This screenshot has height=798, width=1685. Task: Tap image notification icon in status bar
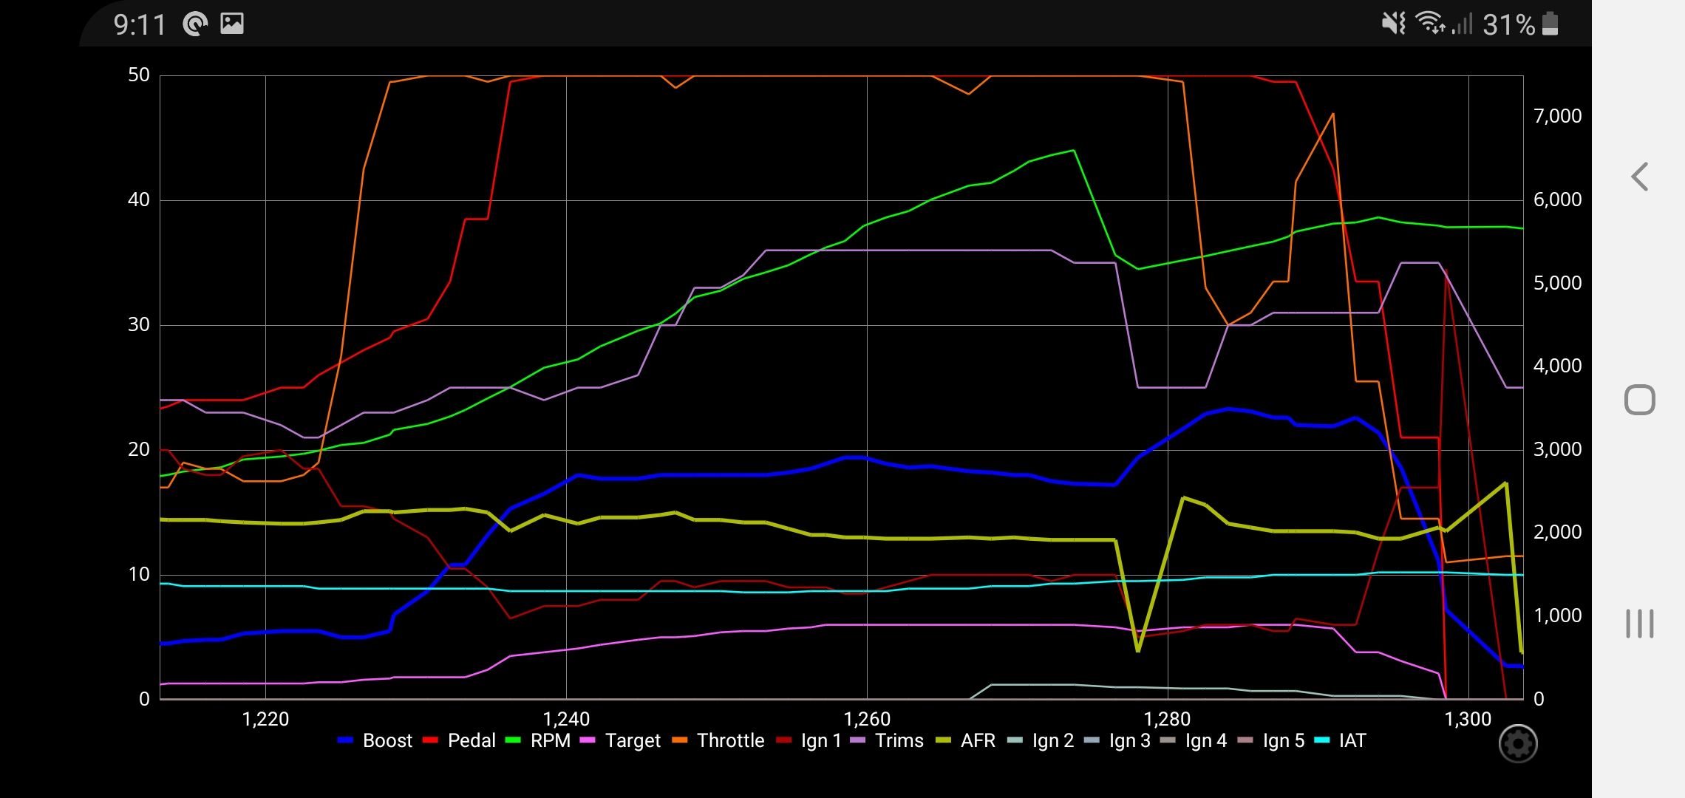(232, 24)
